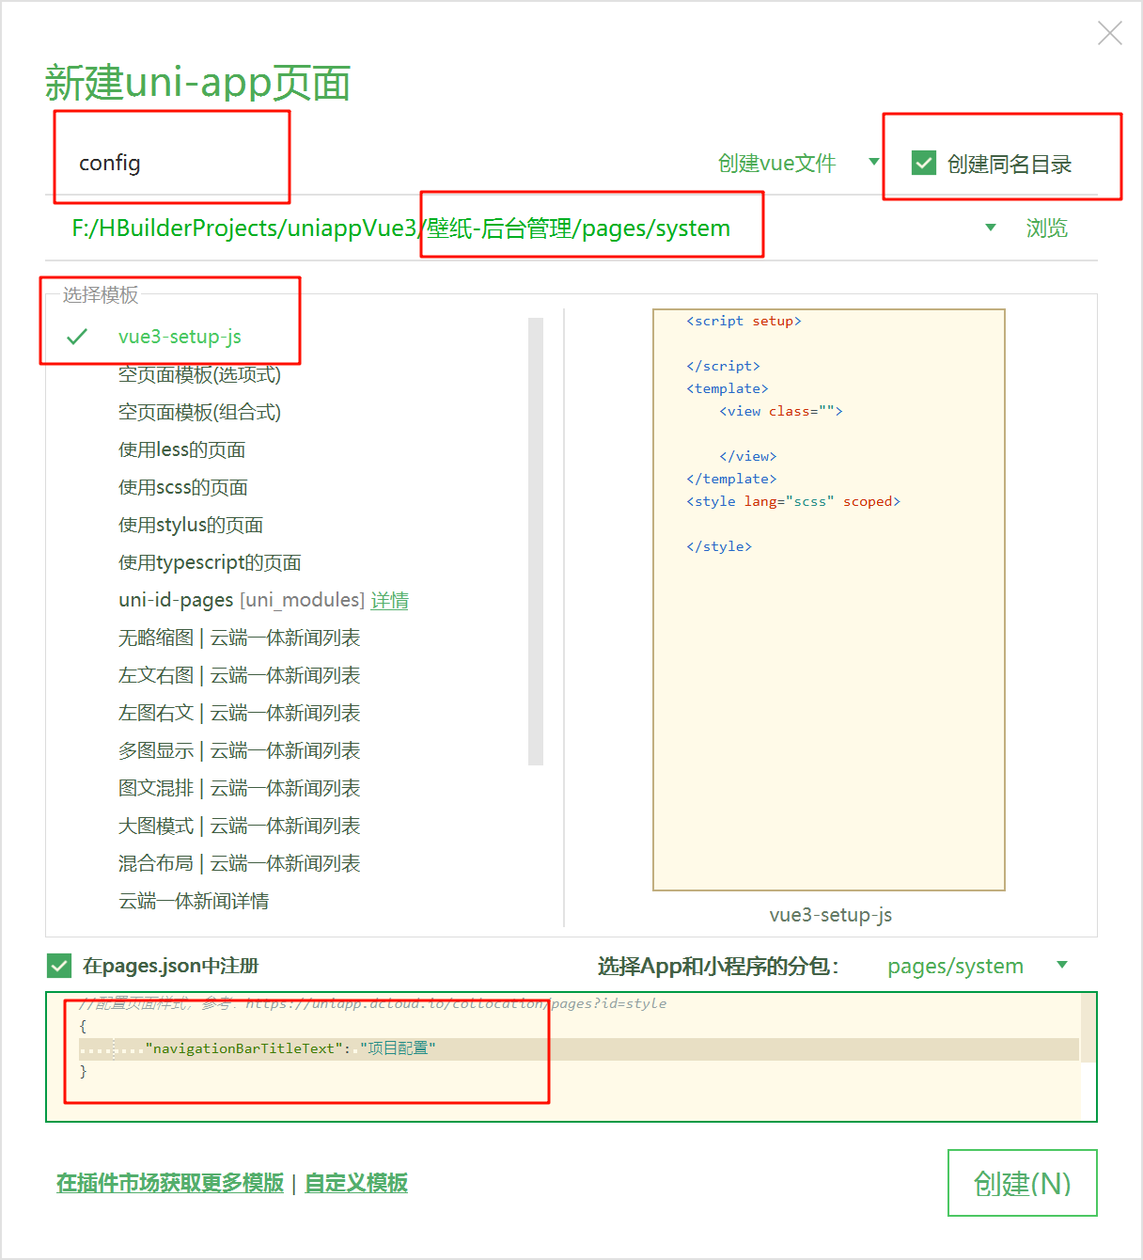This screenshot has width=1143, height=1260.
Task: Open the 创建vue文件 file type dropdown
Action: 798,163
